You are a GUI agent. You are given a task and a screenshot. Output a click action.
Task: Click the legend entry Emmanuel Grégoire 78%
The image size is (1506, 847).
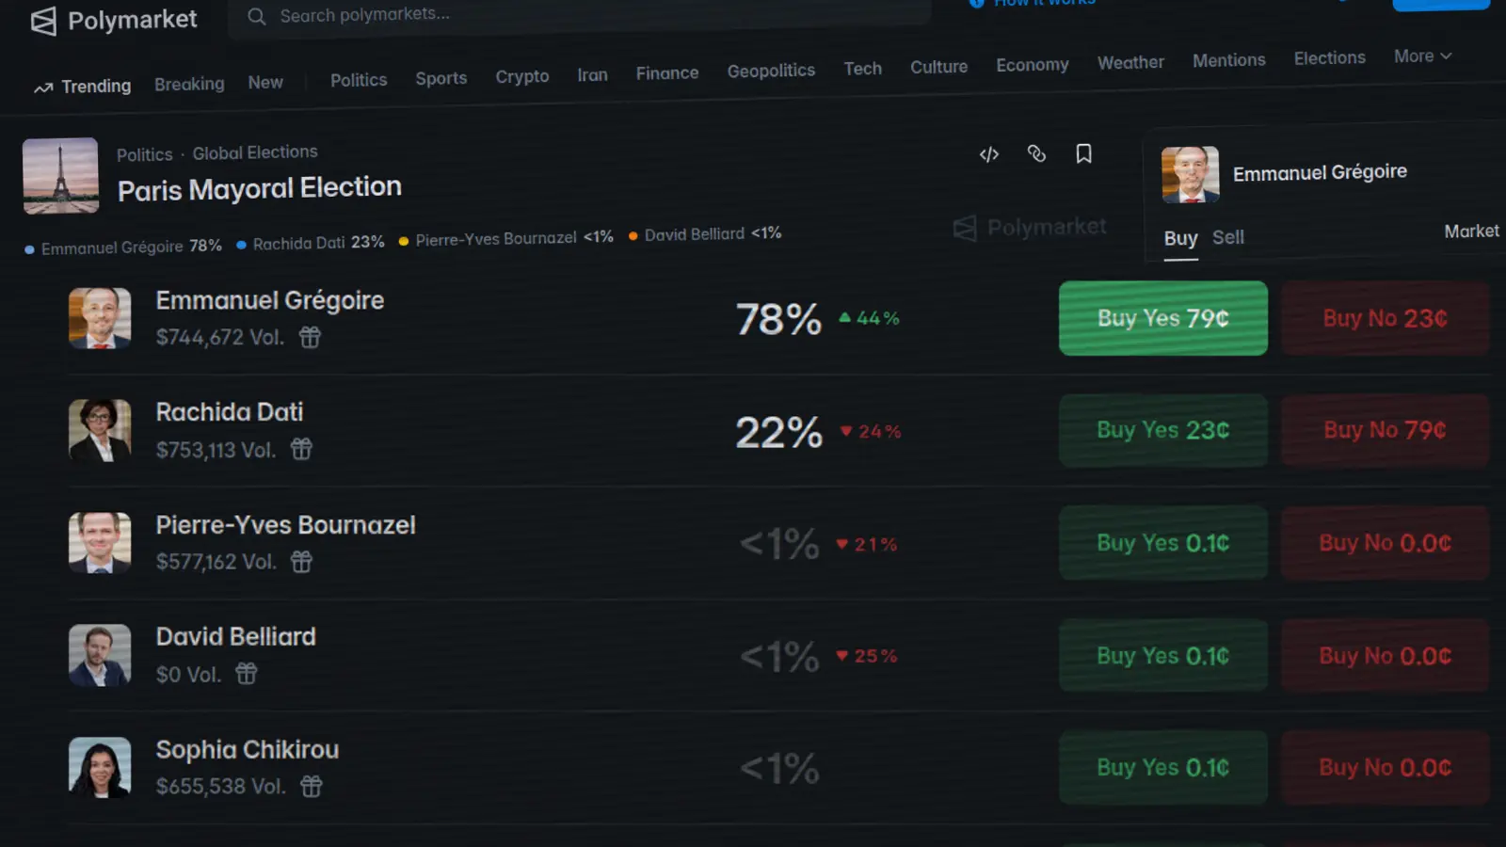pyautogui.click(x=123, y=247)
